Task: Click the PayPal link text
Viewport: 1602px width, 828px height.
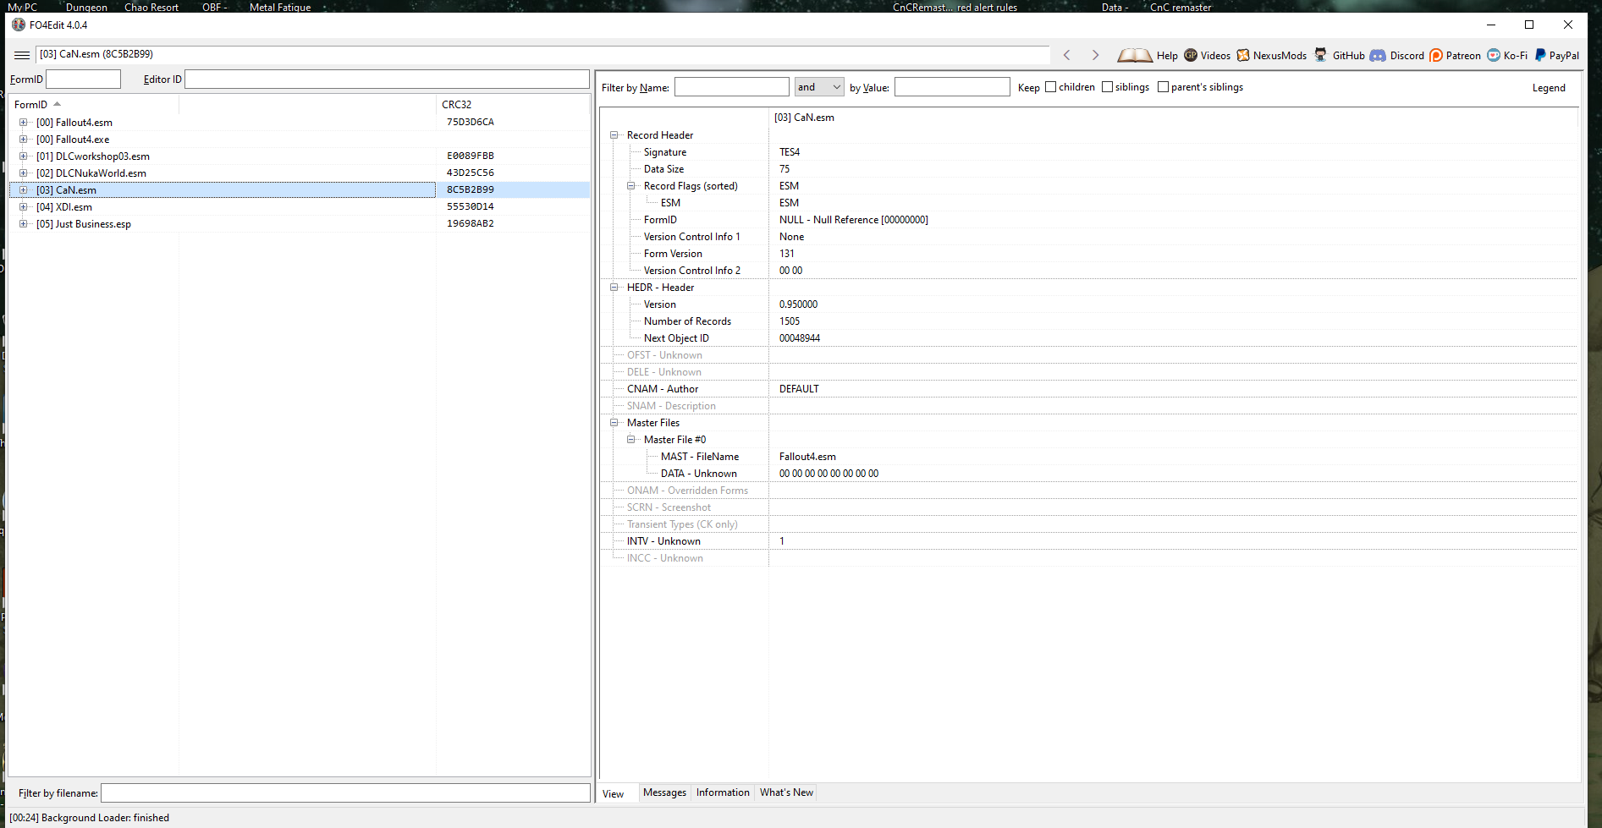Action: 1564,56
